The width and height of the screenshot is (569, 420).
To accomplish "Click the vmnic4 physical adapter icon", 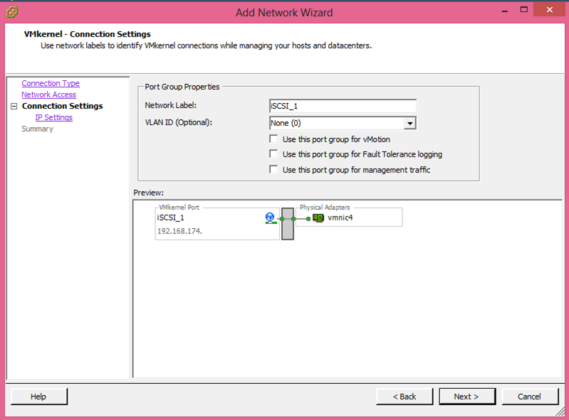I will [x=318, y=218].
